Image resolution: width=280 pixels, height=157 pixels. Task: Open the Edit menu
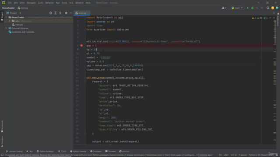point(16,3)
